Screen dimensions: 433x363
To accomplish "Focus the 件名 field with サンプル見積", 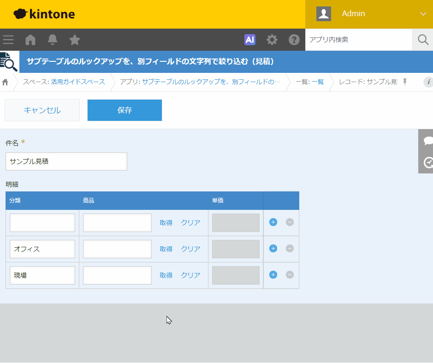I will 66,161.
